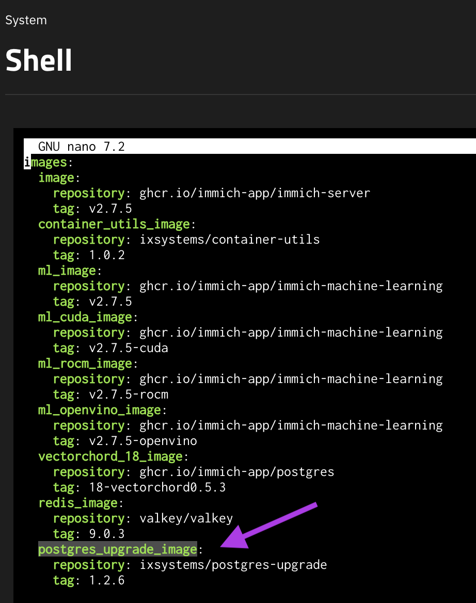The width and height of the screenshot is (476, 603).
Task: Click the ml_cuda_image key
Action: point(85,317)
